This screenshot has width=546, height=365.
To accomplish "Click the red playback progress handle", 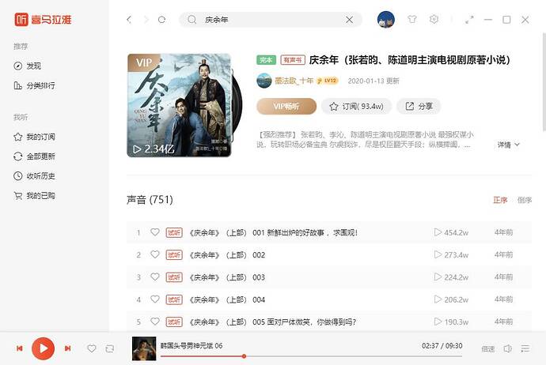I will (x=244, y=356).
